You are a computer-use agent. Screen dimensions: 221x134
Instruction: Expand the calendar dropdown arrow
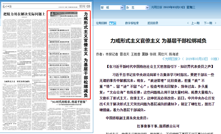115,23
